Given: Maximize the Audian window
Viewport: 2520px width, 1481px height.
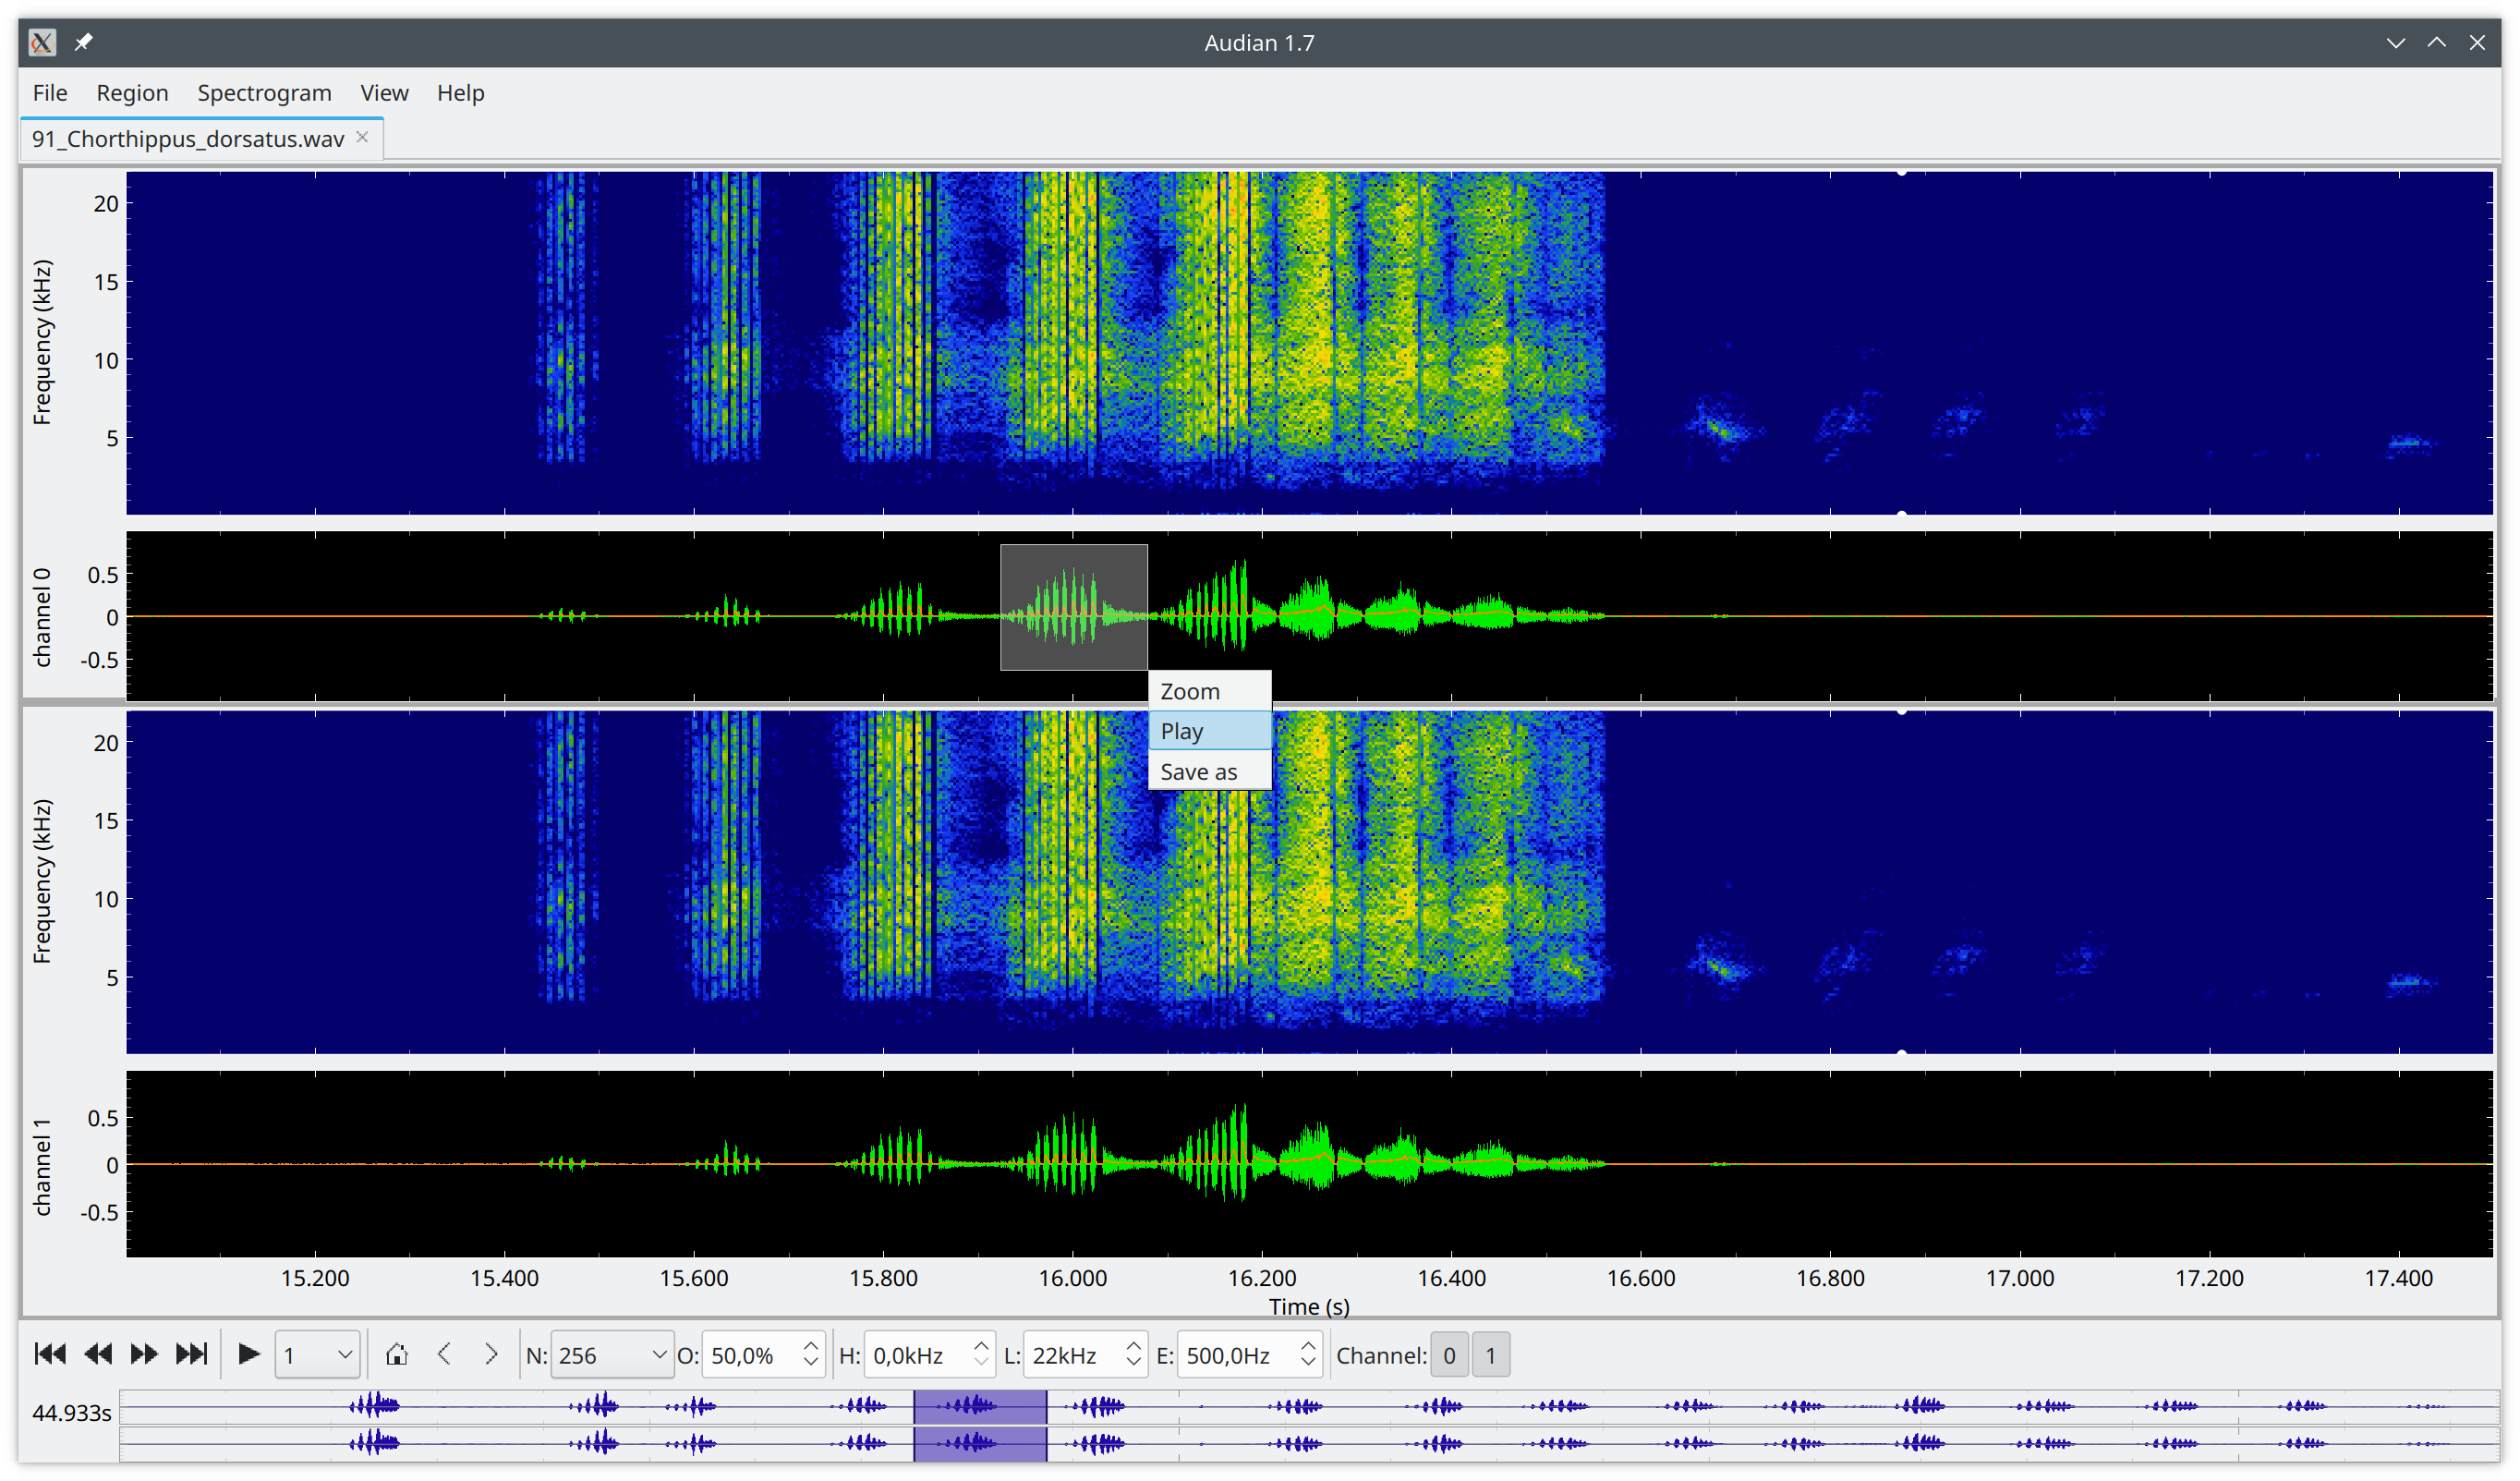Looking at the screenshot, I should click(2437, 42).
